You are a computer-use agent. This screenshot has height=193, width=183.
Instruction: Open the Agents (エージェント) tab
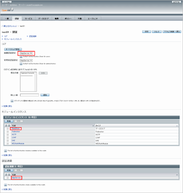(93, 18)
